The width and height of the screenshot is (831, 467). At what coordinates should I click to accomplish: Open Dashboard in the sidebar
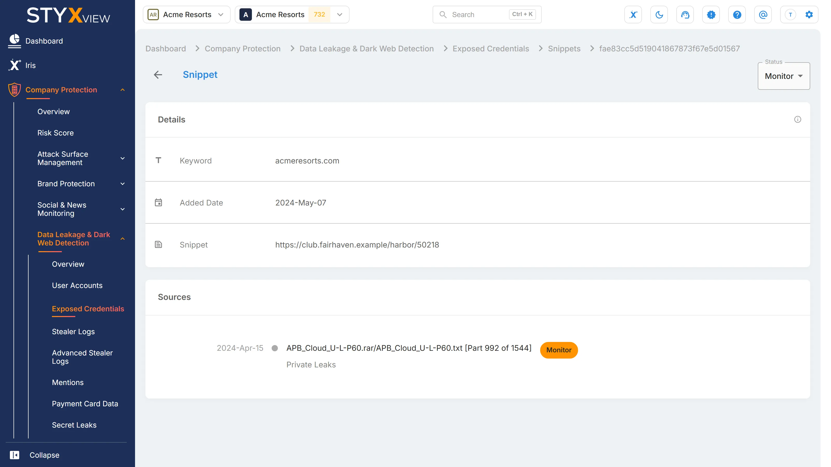44,41
